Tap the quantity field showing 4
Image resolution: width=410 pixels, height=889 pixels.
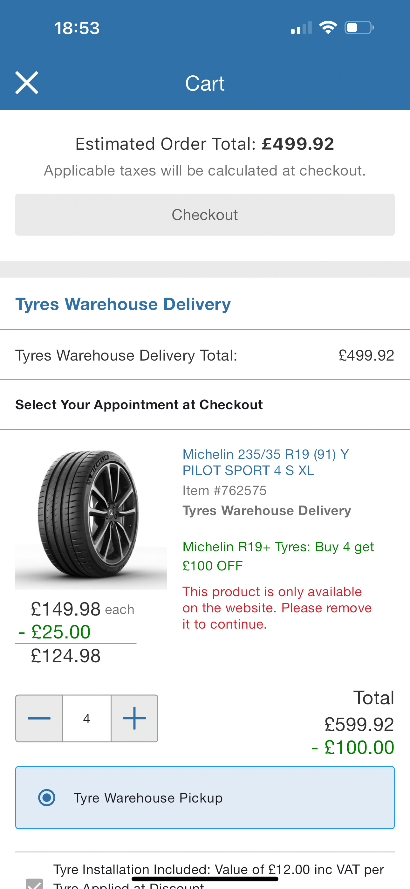(87, 718)
